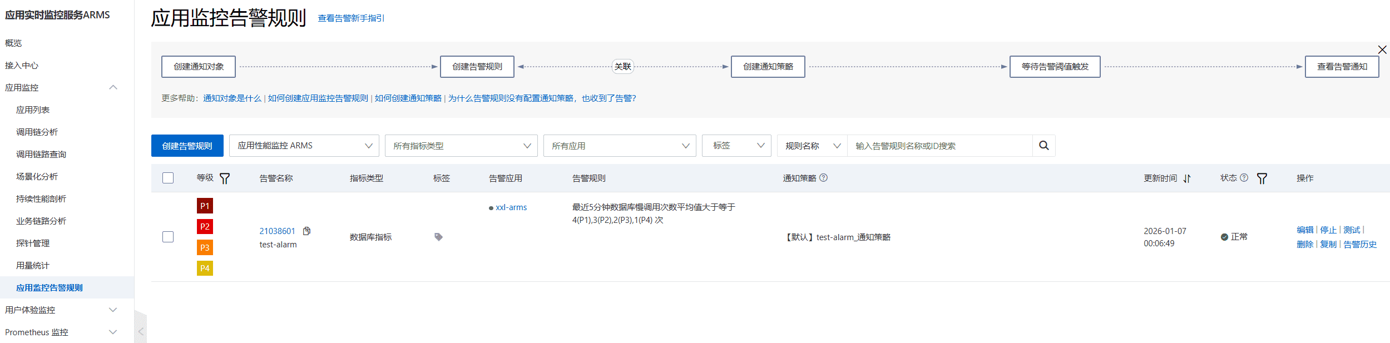The width and height of the screenshot is (1390, 343).
Task: Open help link 为什么告警规则没有配置通知策略
Action: pos(542,98)
